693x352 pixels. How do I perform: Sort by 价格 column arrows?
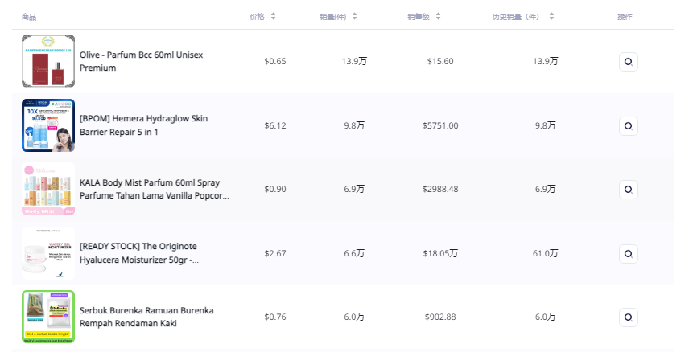[x=273, y=16]
